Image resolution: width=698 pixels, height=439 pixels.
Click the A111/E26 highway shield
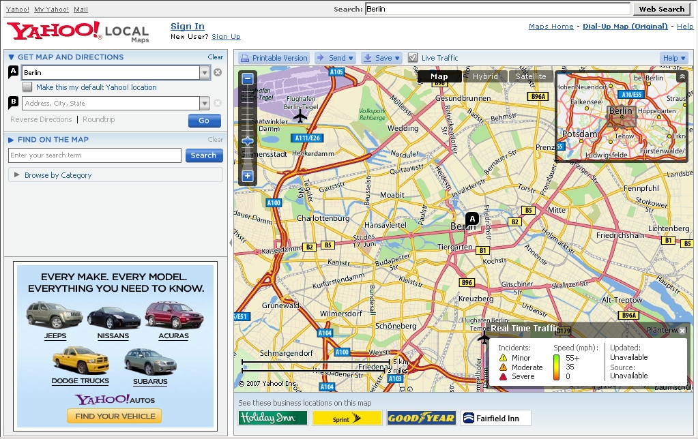[307, 138]
